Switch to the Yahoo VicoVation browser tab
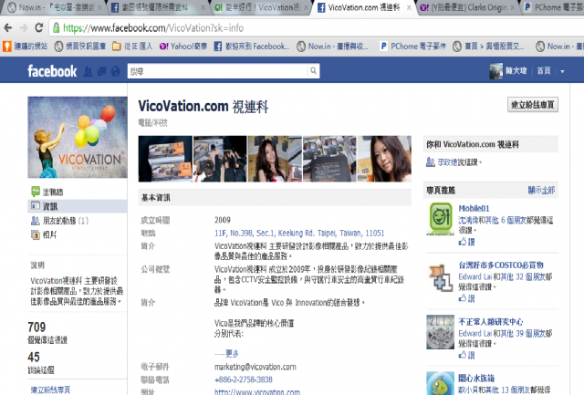584x395 pixels. (x=261, y=7)
